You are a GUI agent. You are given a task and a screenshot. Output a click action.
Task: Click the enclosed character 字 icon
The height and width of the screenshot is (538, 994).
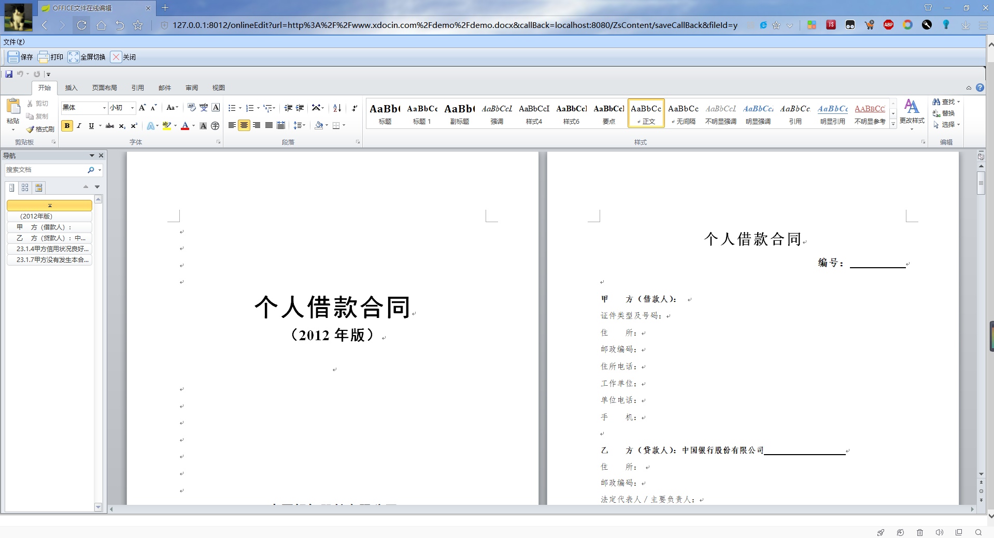(x=215, y=126)
